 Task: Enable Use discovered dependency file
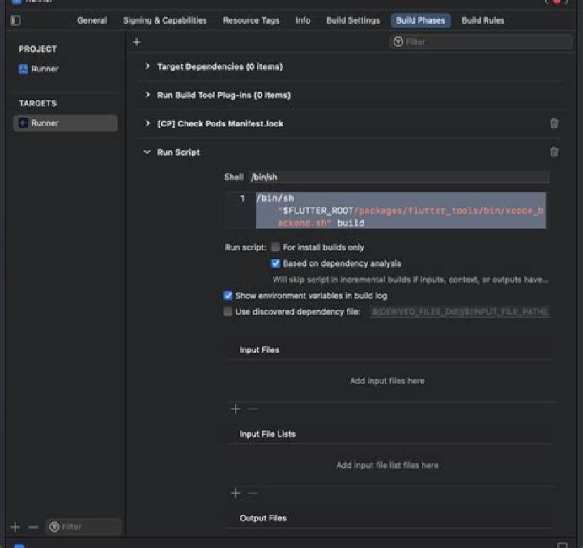pyautogui.click(x=228, y=311)
